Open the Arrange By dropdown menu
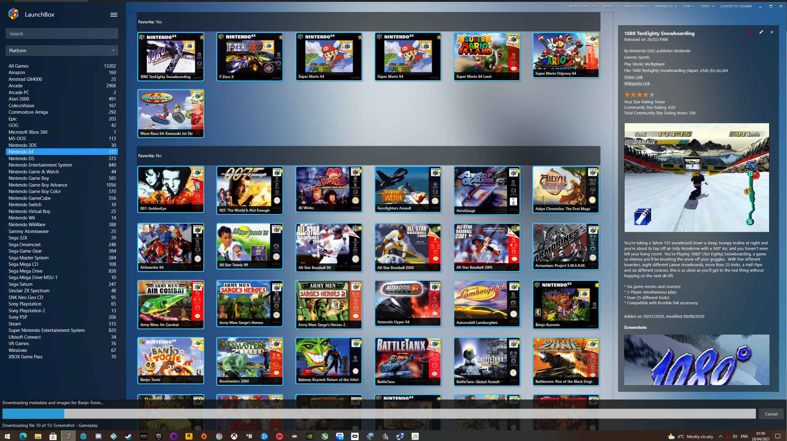Image resolution: width=787 pixels, height=441 pixels. pos(666,6)
